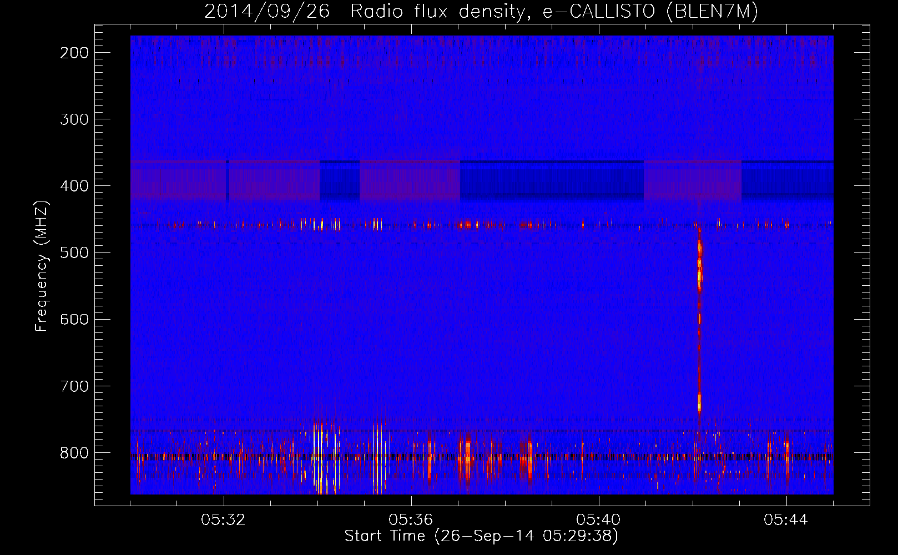This screenshot has width=898, height=555.
Task: Click the 300 frequency tick label
Action: tap(74, 119)
